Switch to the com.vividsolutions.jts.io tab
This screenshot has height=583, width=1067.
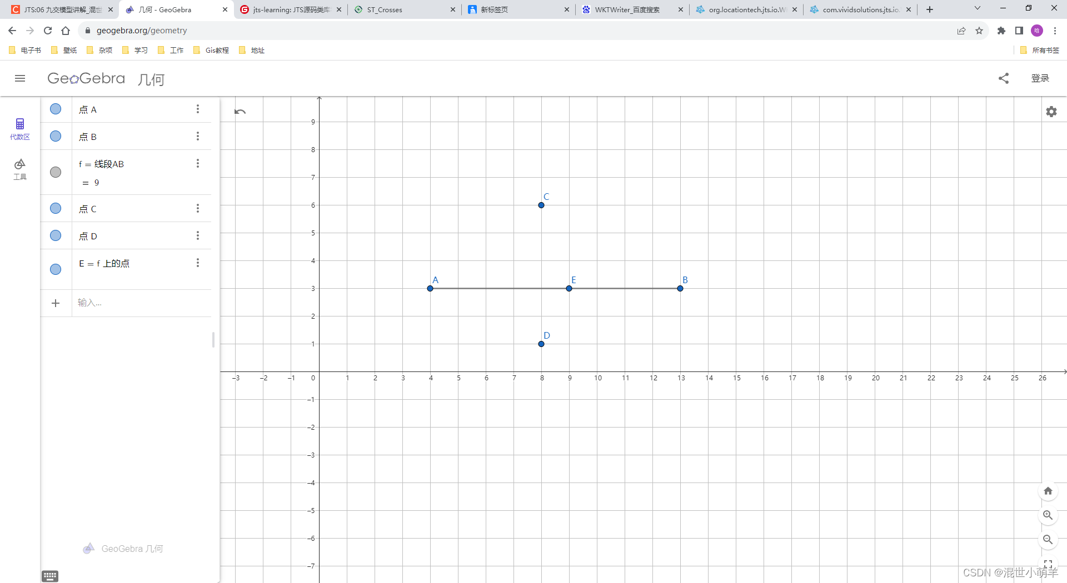(860, 9)
